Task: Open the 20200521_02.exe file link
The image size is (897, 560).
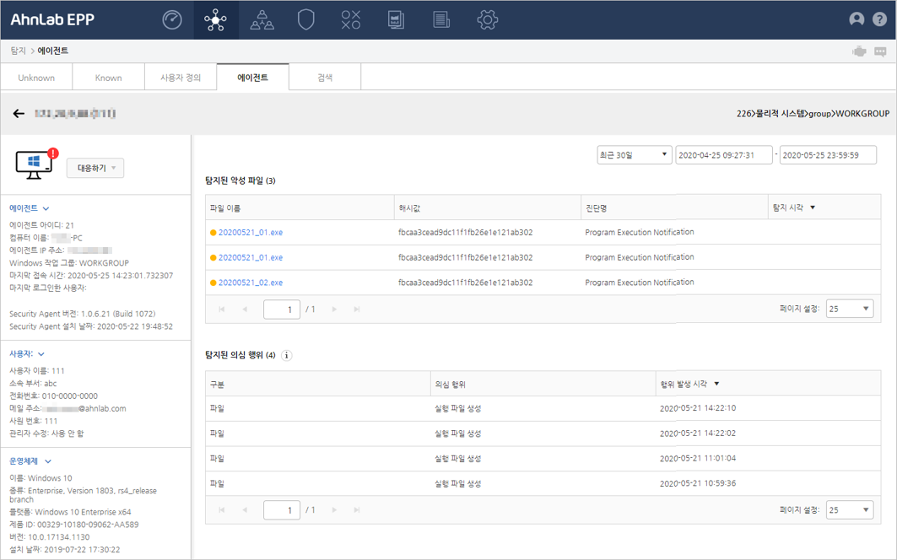Action: (250, 283)
